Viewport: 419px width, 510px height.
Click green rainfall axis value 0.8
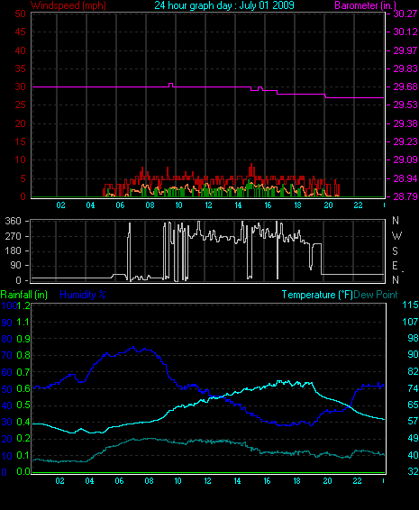point(23,356)
